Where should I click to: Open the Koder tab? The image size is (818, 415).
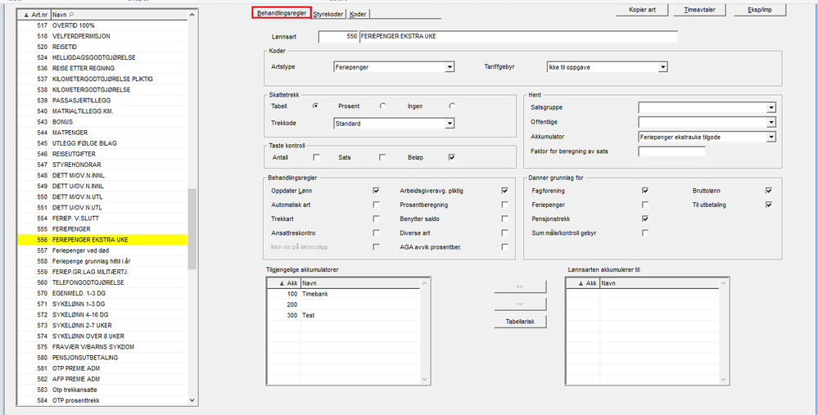[359, 14]
